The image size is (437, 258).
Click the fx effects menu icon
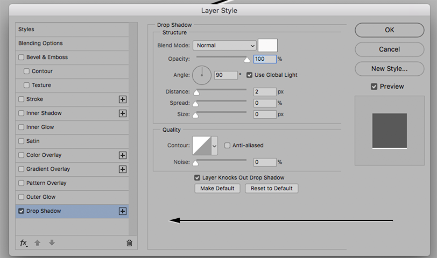[24, 243]
